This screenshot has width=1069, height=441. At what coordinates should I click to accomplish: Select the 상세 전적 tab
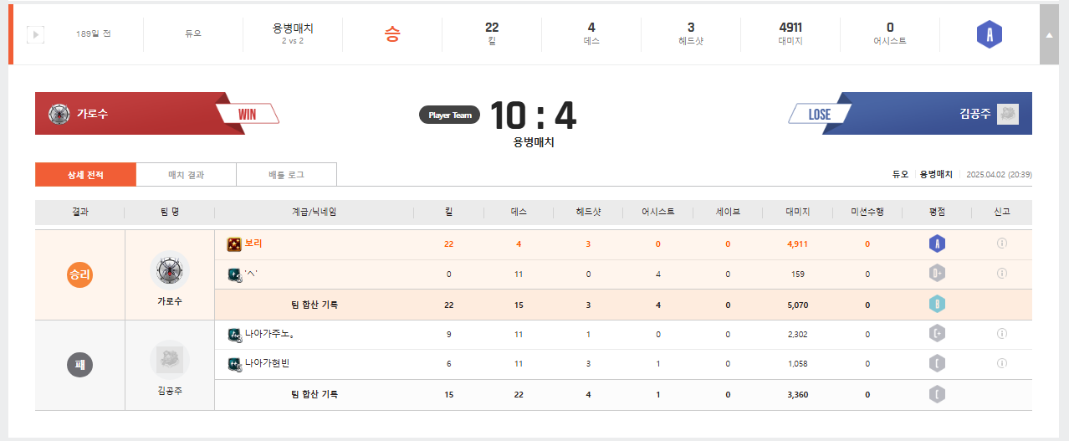point(85,175)
